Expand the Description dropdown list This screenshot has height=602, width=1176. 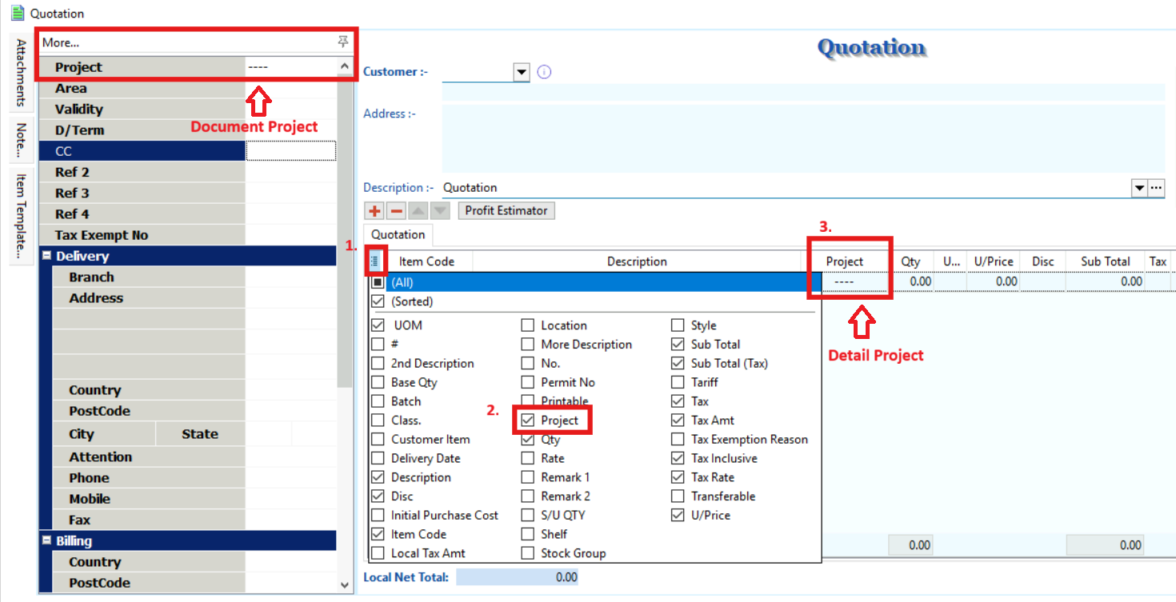(x=1139, y=188)
